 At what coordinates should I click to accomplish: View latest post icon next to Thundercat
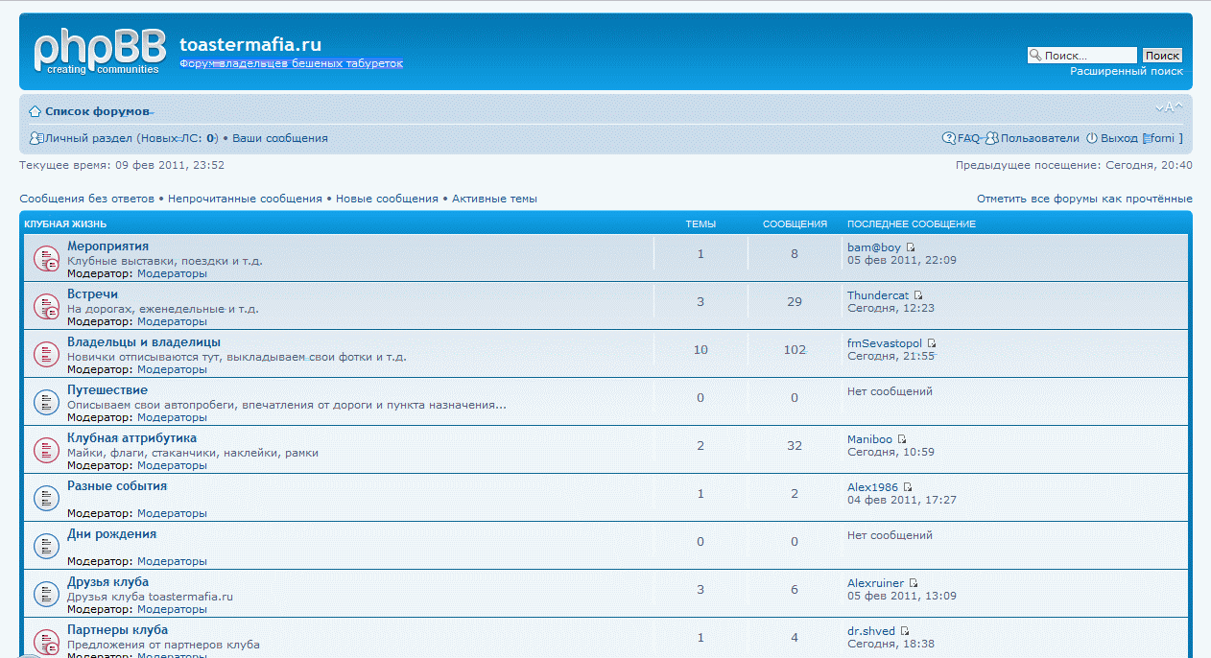(918, 295)
